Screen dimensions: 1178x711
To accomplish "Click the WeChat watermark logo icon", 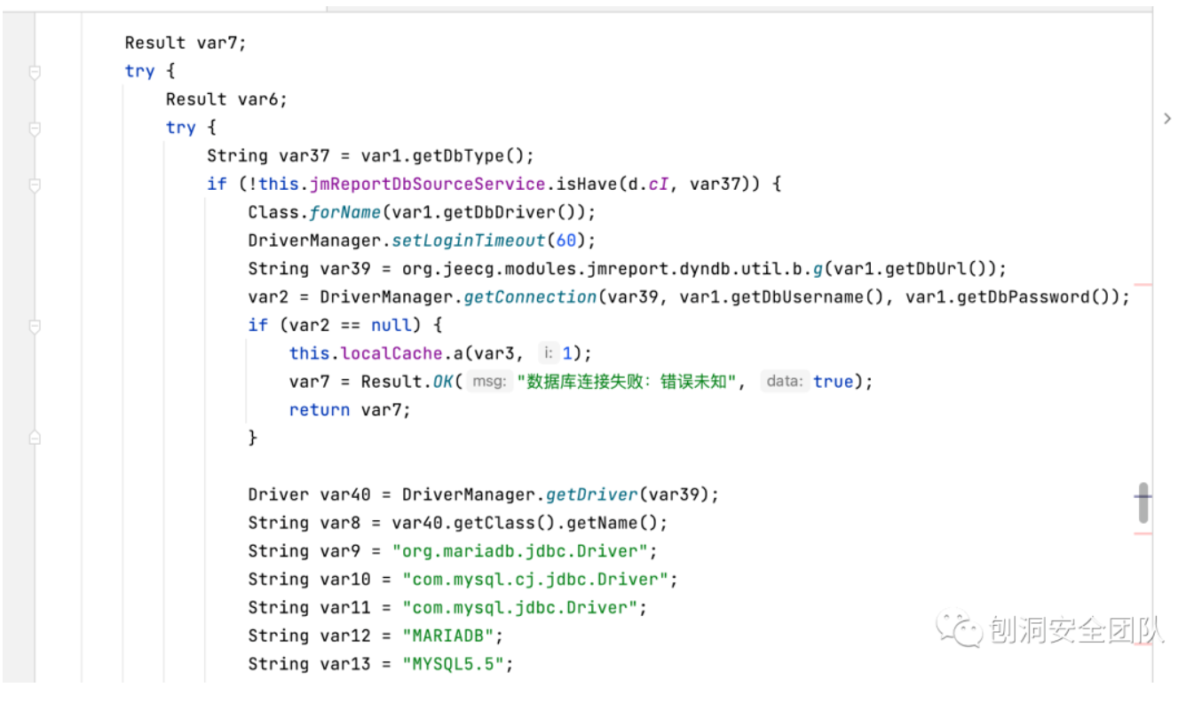I will [955, 628].
